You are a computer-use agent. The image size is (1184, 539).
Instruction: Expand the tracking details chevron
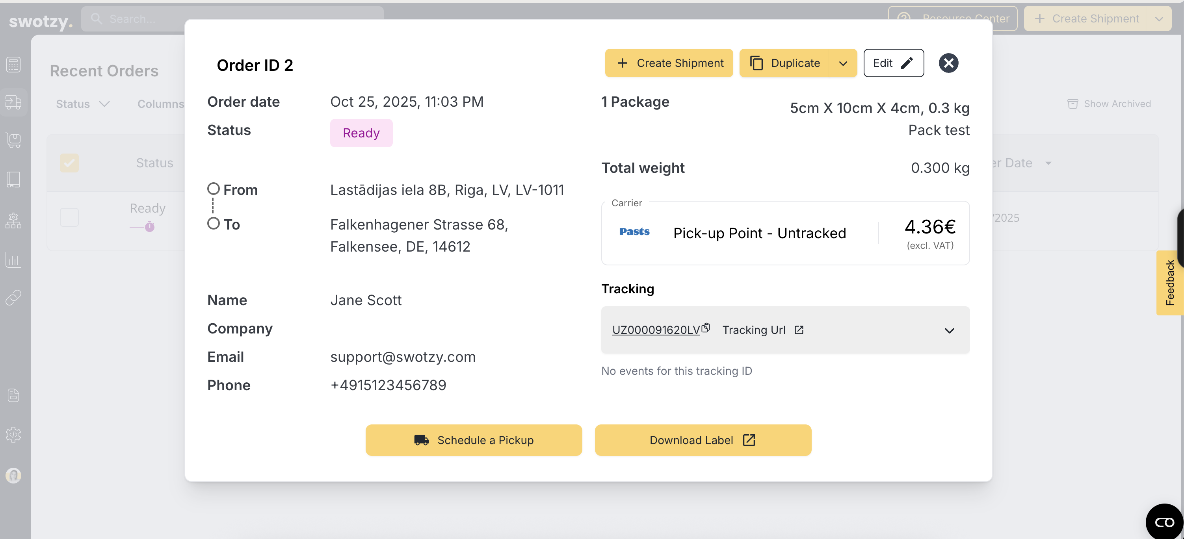[950, 330]
